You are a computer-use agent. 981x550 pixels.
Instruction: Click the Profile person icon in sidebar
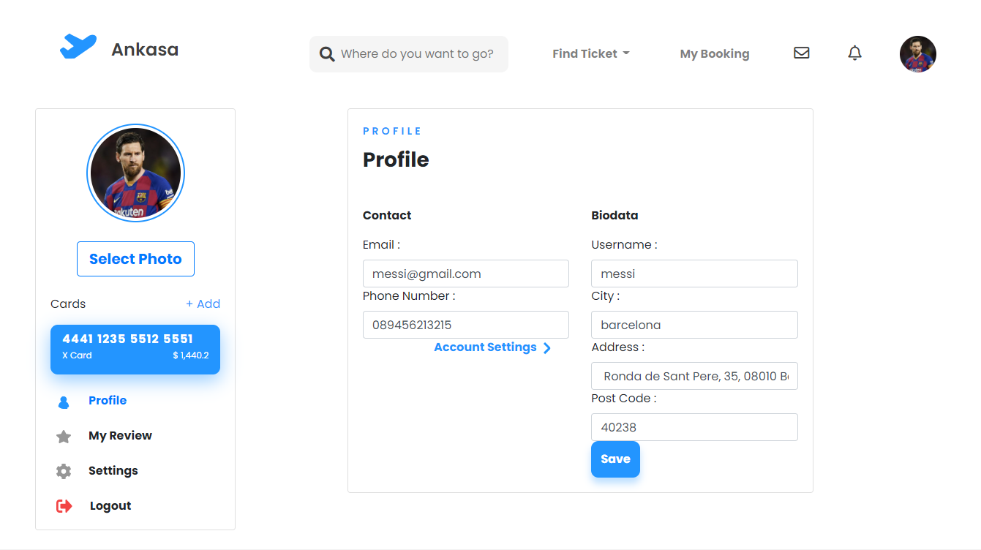coord(64,402)
